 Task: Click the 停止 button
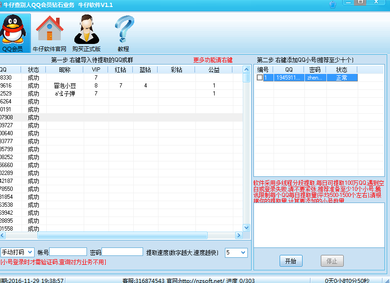[x=332, y=261]
